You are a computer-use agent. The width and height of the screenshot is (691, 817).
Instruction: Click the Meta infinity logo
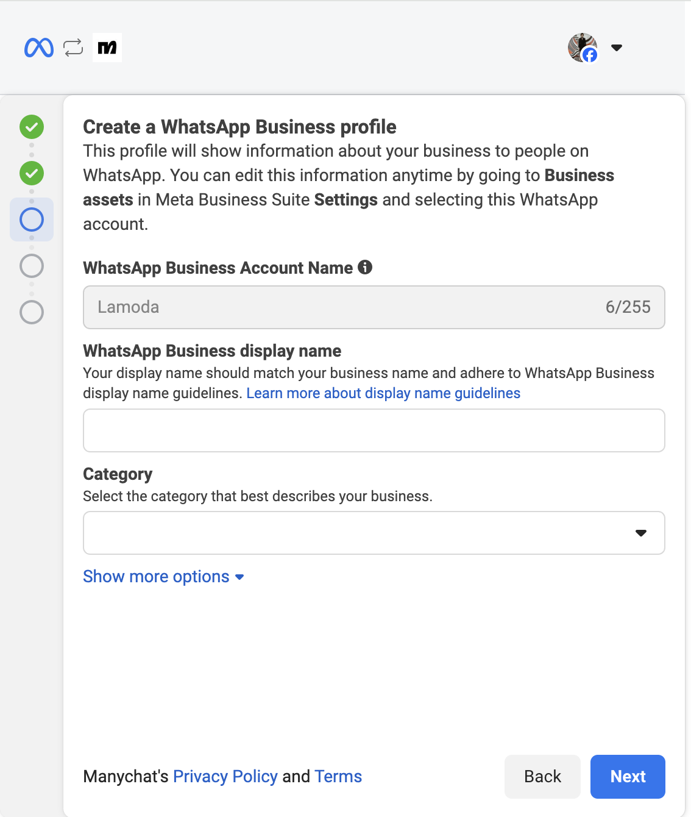pyautogui.click(x=39, y=48)
